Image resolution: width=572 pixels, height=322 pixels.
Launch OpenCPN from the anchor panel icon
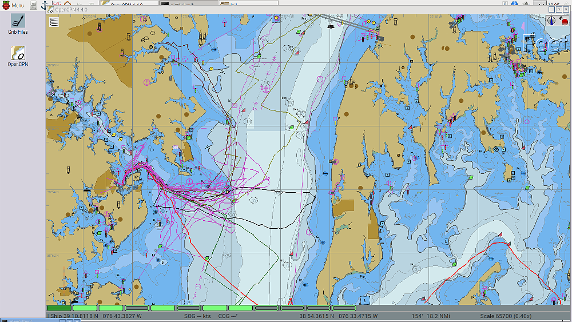(x=45, y=5)
